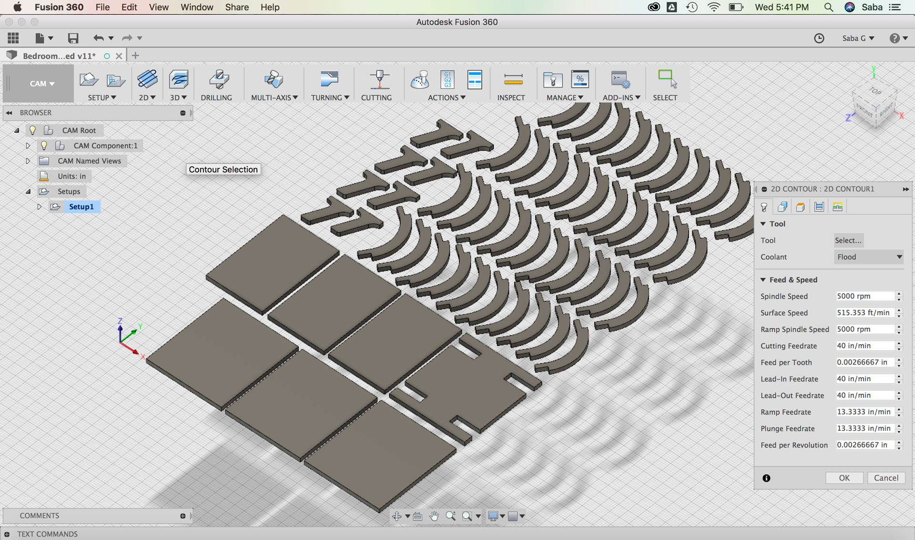Screen dimensions: 915x540
Task: Click the Inspect measure icon
Action: click(x=513, y=80)
